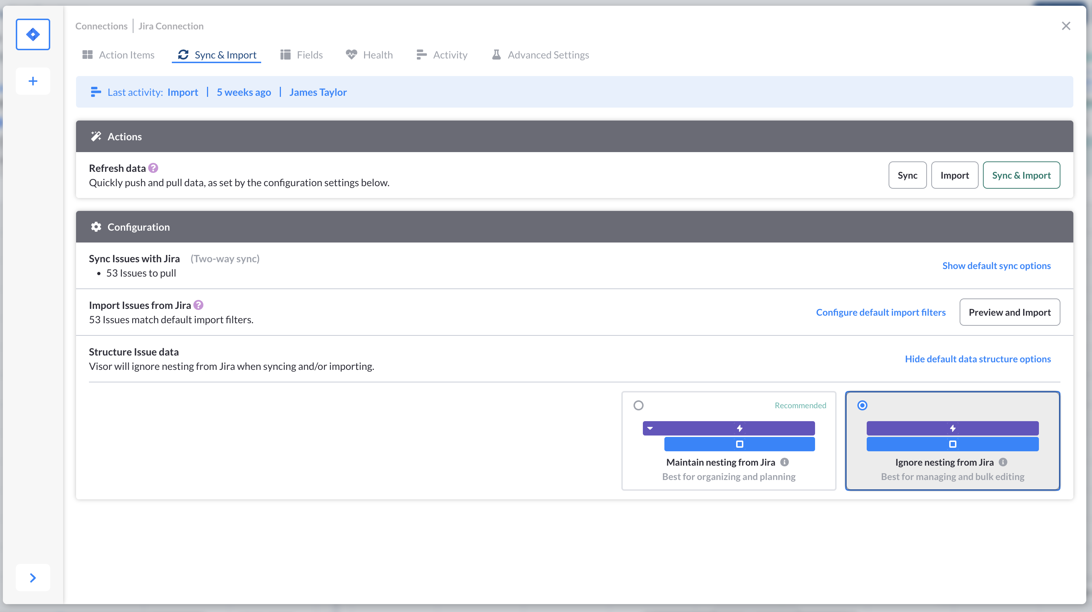This screenshot has height=612, width=1092.
Task: Show default sync options
Action: pos(996,266)
